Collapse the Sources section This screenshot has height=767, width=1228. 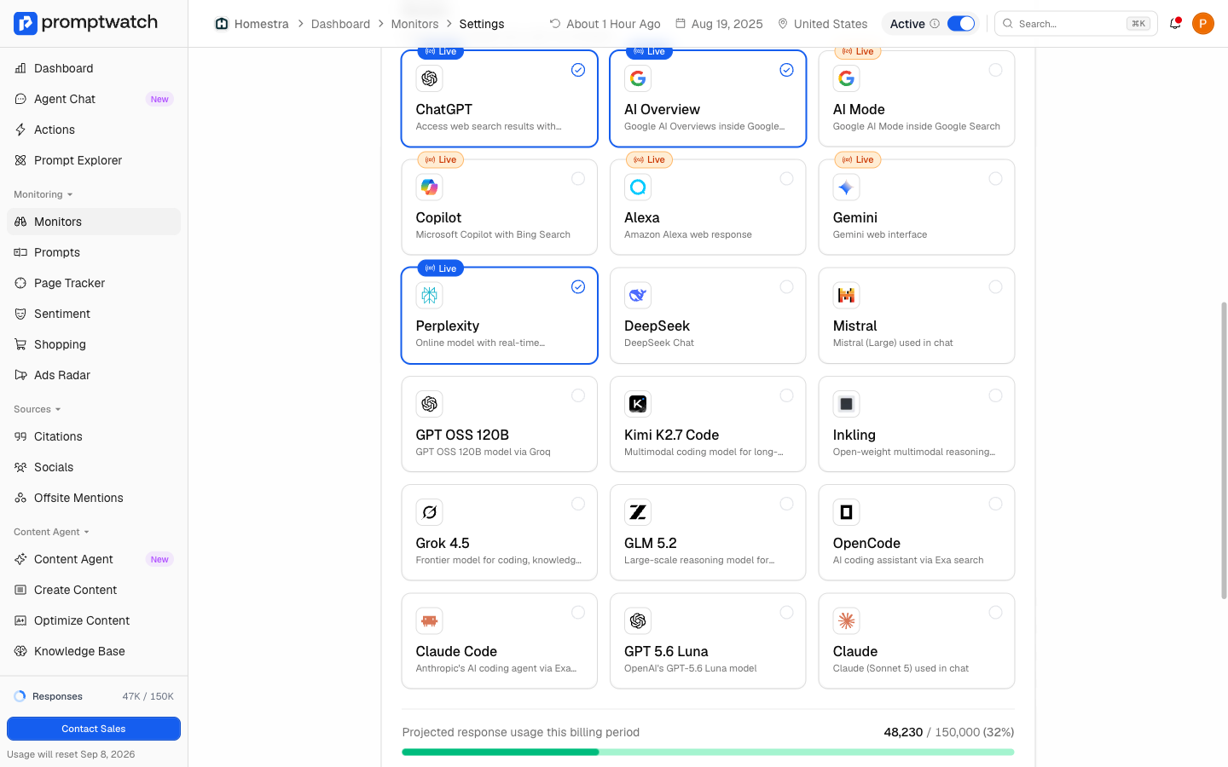pos(38,409)
